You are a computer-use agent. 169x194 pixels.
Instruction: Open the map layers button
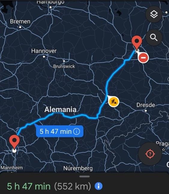pos(154,14)
